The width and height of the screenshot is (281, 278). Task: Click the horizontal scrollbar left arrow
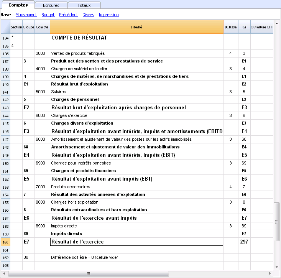[x=4, y=273]
